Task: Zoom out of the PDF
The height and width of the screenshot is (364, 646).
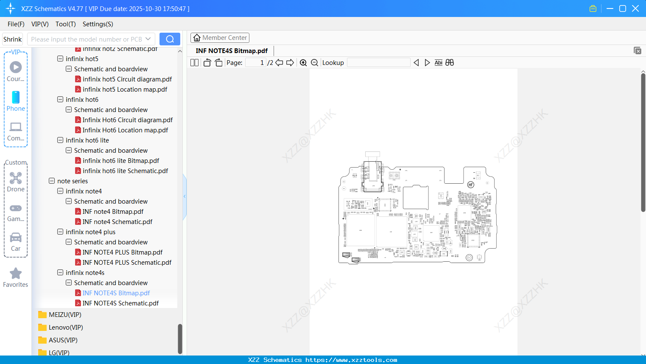Action: (314, 62)
